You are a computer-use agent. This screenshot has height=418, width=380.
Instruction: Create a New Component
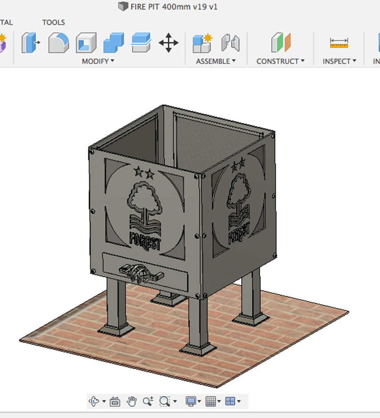click(202, 43)
